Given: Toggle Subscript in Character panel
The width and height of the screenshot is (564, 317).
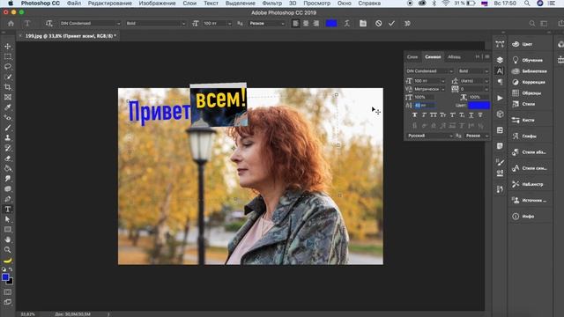Looking at the screenshot, I should tap(462, 115).
